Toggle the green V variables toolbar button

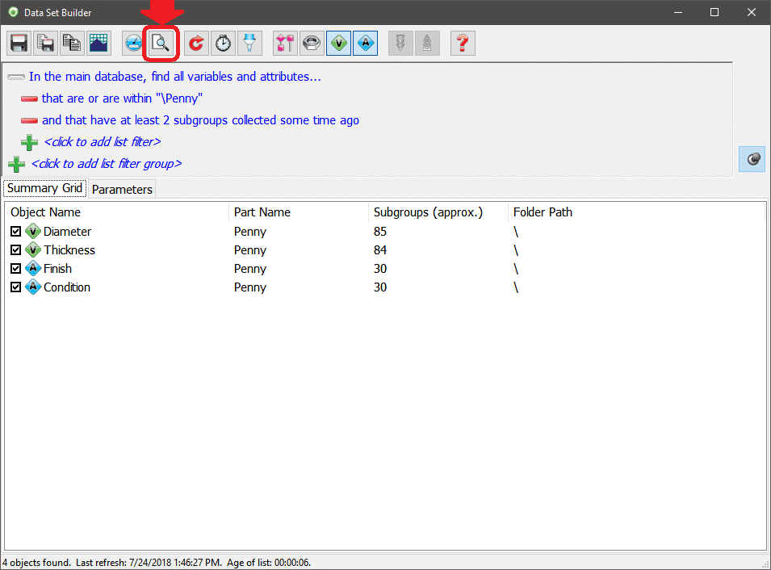click(x=338, y=44)
